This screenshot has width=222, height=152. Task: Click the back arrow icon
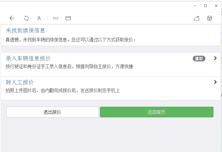(12, 18)
